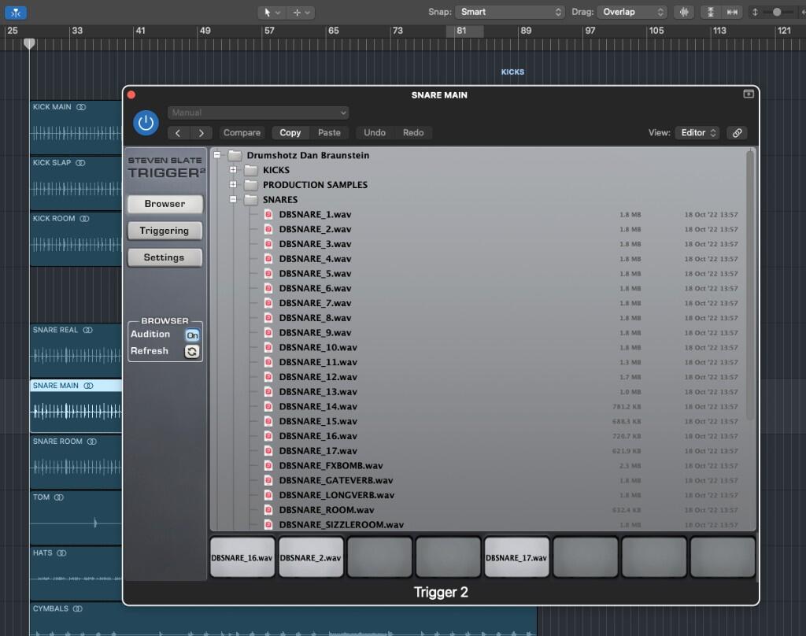Expand the KICKS folder
The width and height of the screenshot is (806, 636).
click(233, 170)
